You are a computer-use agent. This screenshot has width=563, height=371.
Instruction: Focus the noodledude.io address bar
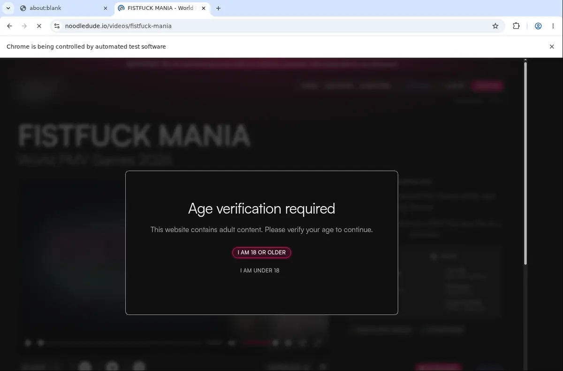tap(277, 26)
